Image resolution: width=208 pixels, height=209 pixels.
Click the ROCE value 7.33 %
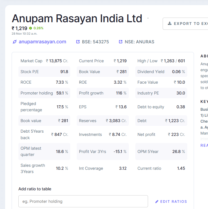click(x=62, y=82)
